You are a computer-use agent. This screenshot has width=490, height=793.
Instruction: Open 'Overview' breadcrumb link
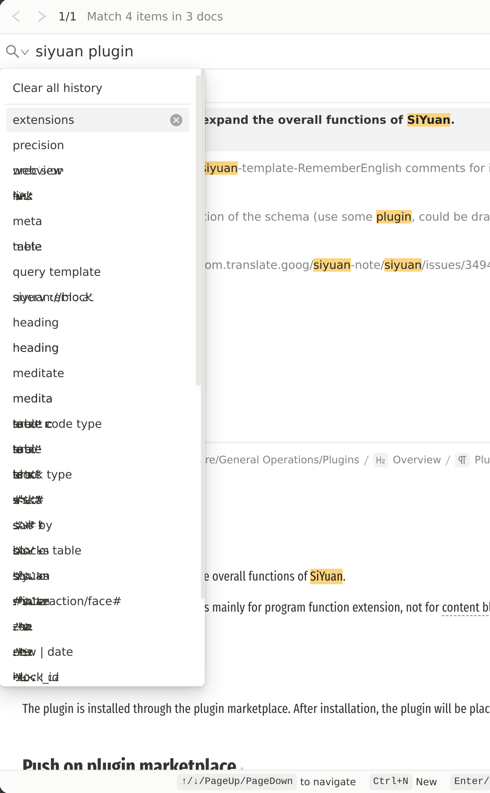point(417,460)
